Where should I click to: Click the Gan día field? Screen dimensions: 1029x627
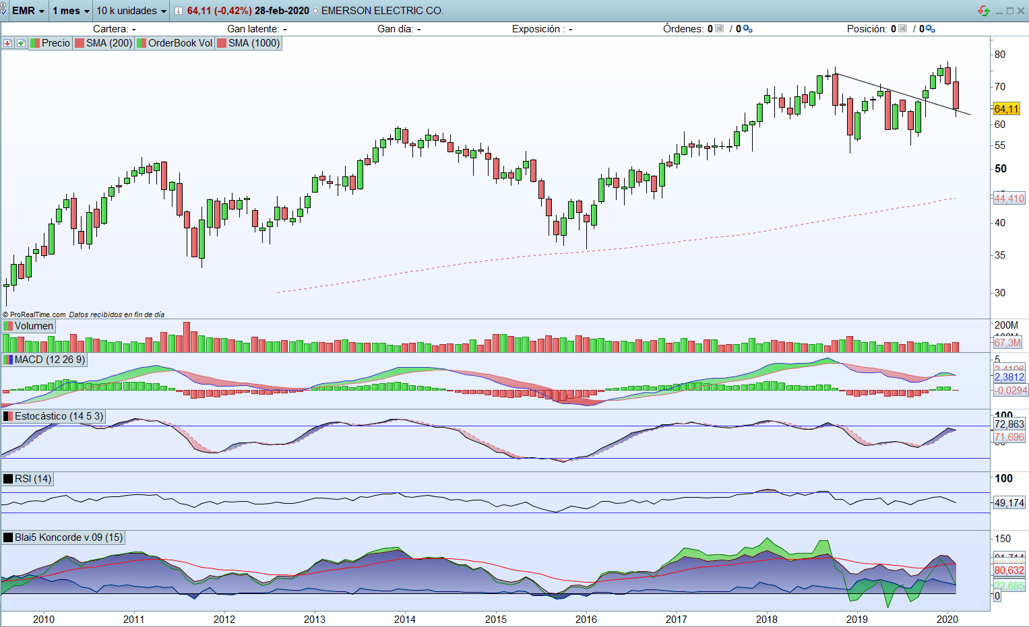pyautogui.click(x=399, y=29)
